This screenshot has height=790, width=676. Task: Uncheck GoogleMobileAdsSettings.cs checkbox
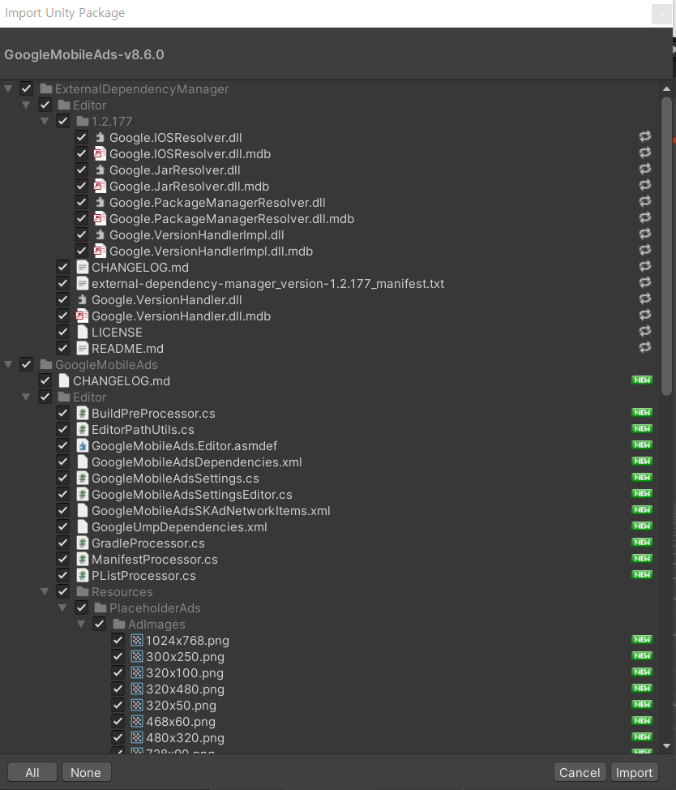pyautogui.click(x=63, y=478)
